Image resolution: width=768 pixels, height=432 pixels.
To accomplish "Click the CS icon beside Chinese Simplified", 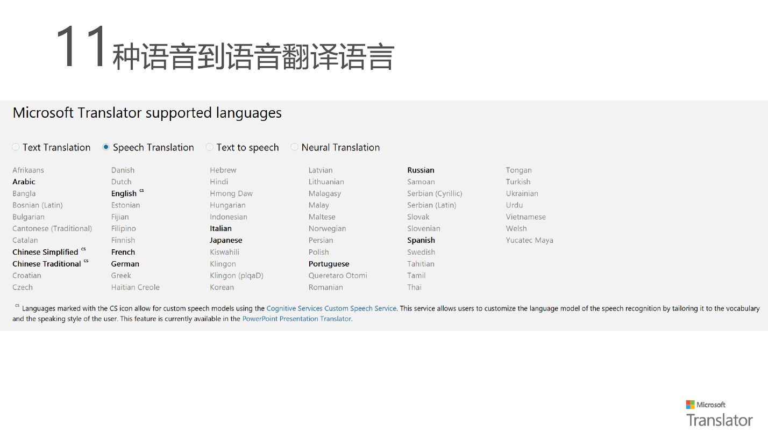I will pos(83,249).
